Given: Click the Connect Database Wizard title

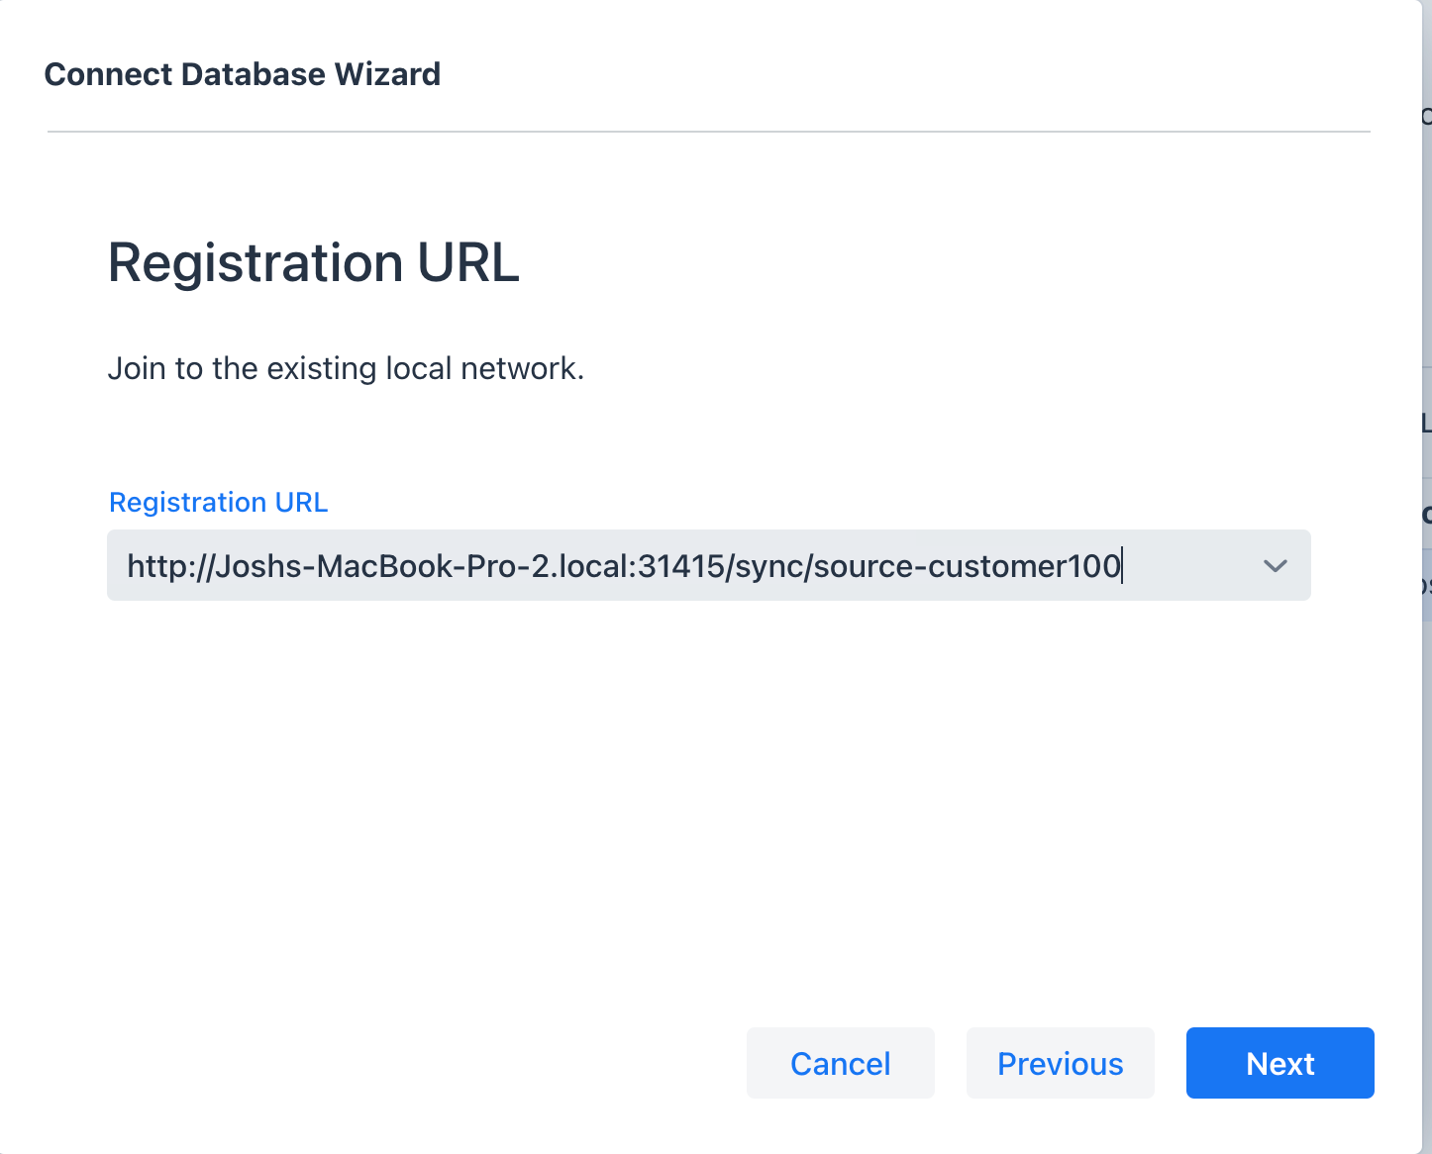Looking at the screenshot, I should (x=242, y=73).
